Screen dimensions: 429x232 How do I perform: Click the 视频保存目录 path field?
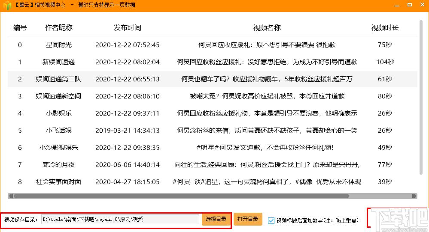tap(120, 220)
